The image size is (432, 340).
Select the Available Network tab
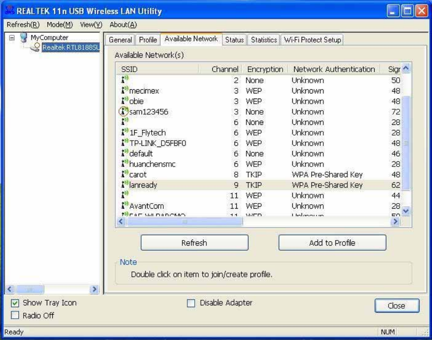point(191,39)
